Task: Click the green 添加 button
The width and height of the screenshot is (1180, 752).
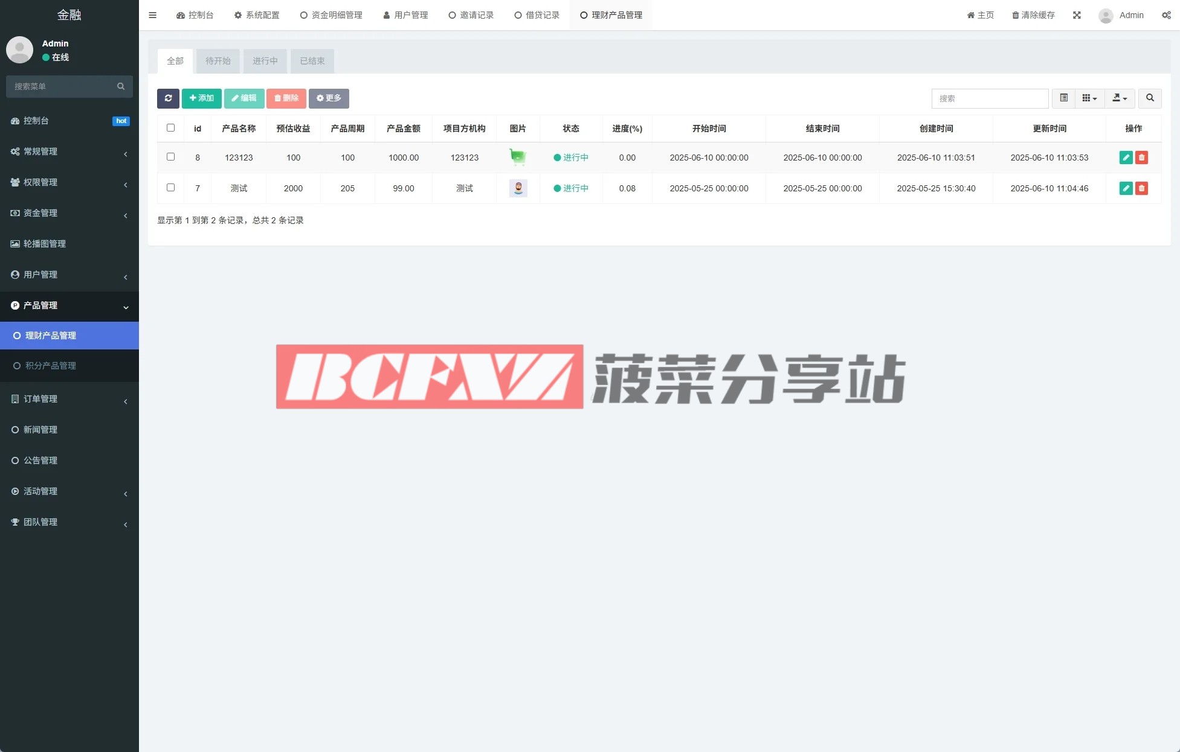Action: click(x=201, y=98)
